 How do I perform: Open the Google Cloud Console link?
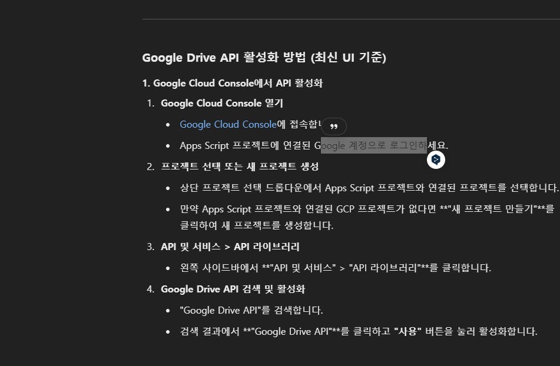point(228,125)
